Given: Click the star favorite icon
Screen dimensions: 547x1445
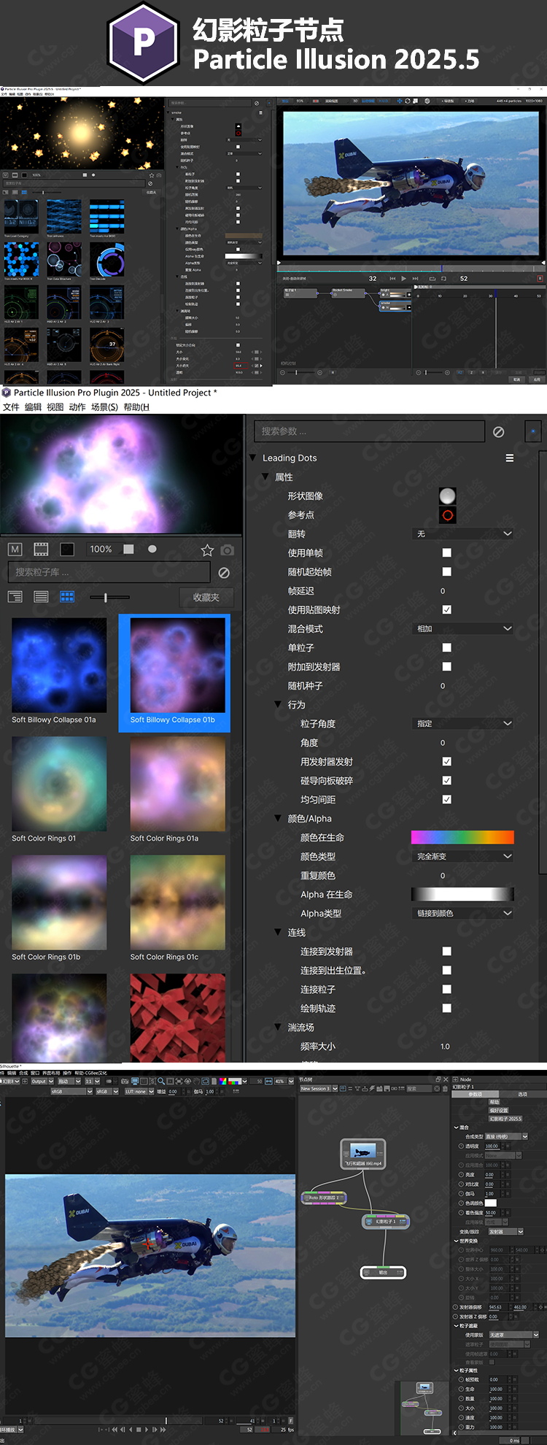Looking at the screenshot, I should 207,550.
